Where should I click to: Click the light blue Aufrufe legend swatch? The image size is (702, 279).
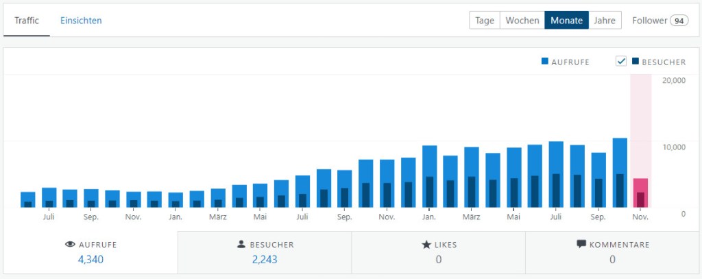coord(545,62)
